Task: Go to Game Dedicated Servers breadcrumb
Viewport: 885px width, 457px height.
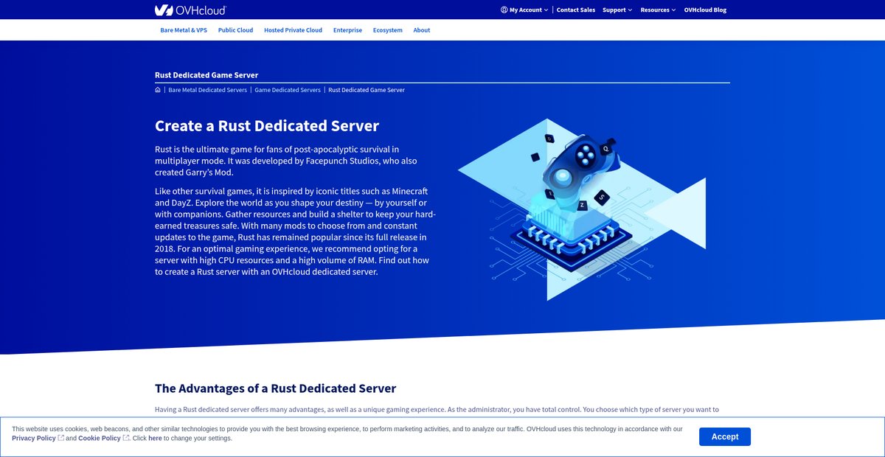Action: pos(288,90)
